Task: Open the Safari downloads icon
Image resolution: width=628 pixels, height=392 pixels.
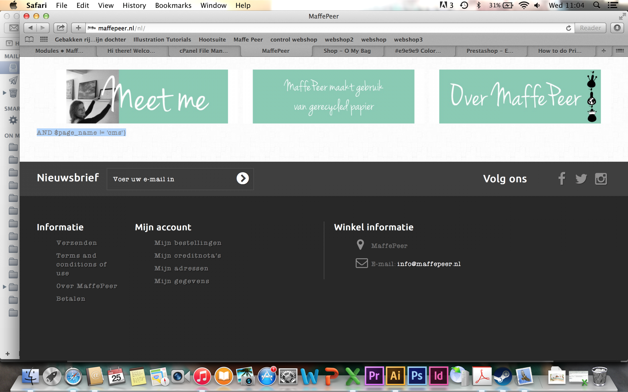Action: click(x=617, y=28)
